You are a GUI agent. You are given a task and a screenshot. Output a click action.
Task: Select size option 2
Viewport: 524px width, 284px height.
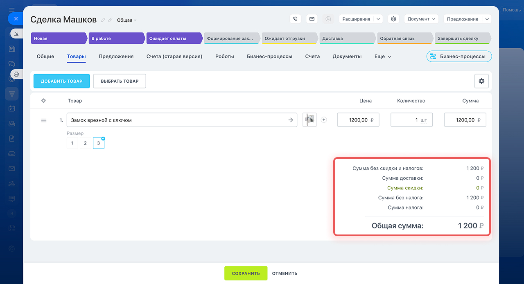point(85,143)
